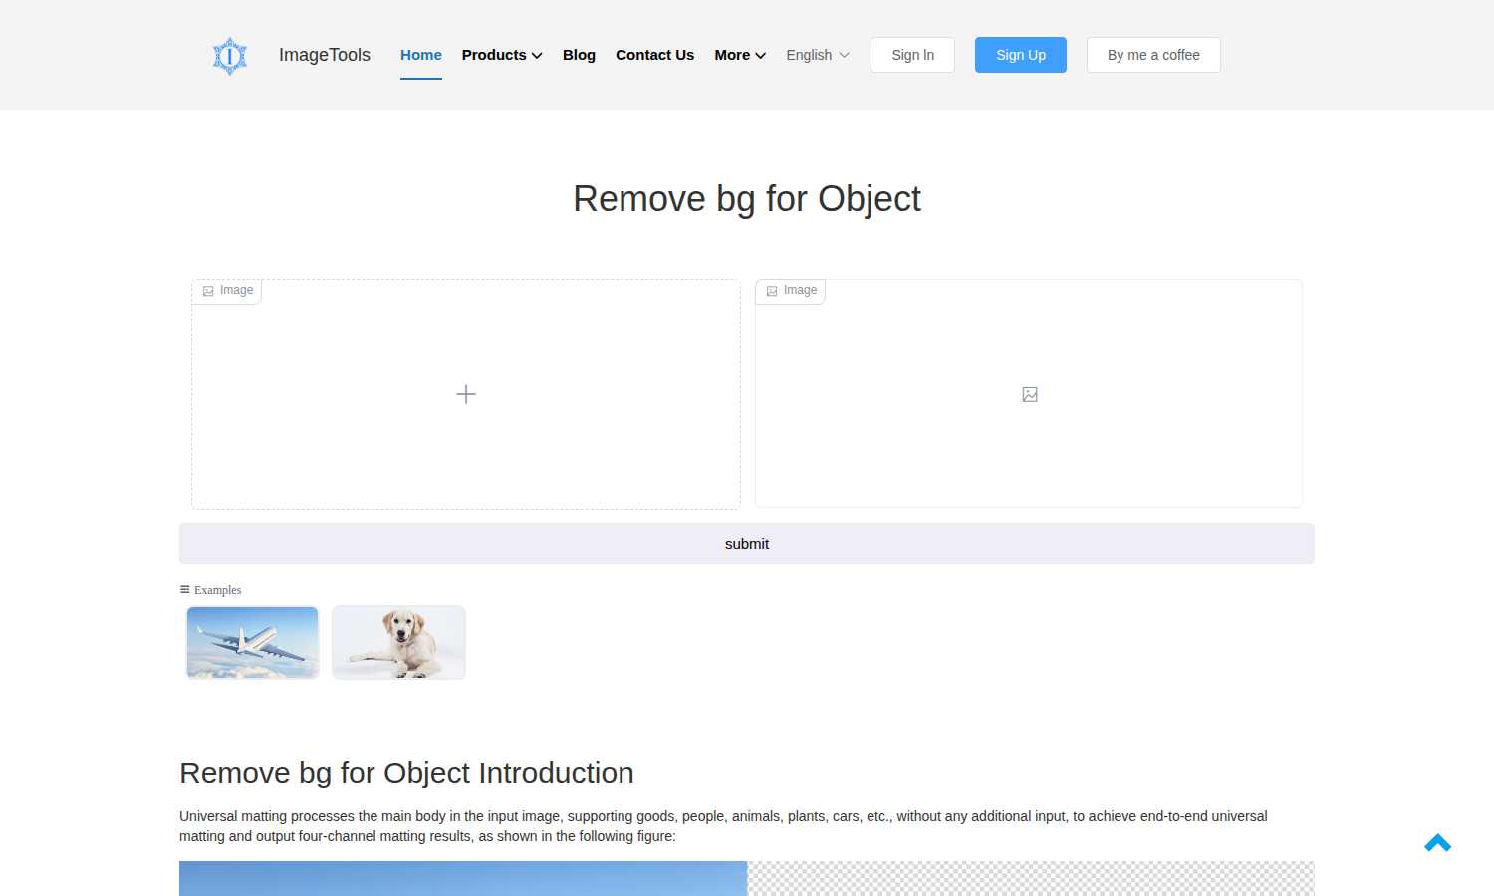
Task: Select the airplane example thumbnail
Action: [x=252, y=642]
